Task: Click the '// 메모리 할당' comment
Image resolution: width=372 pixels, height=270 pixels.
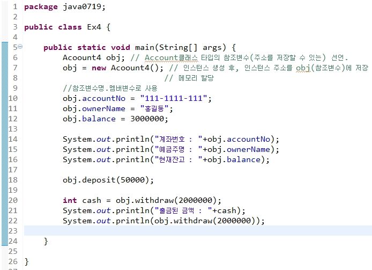Action: coord(189,78)
